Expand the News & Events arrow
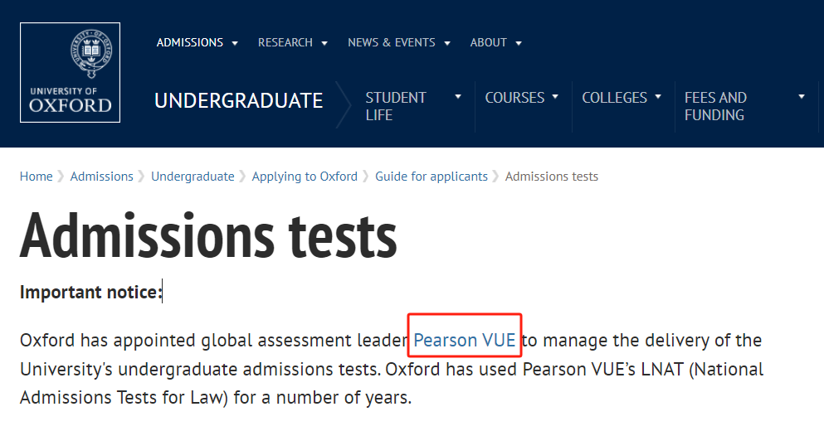Screen dimensions: 824x431 [x=447, y=43]
